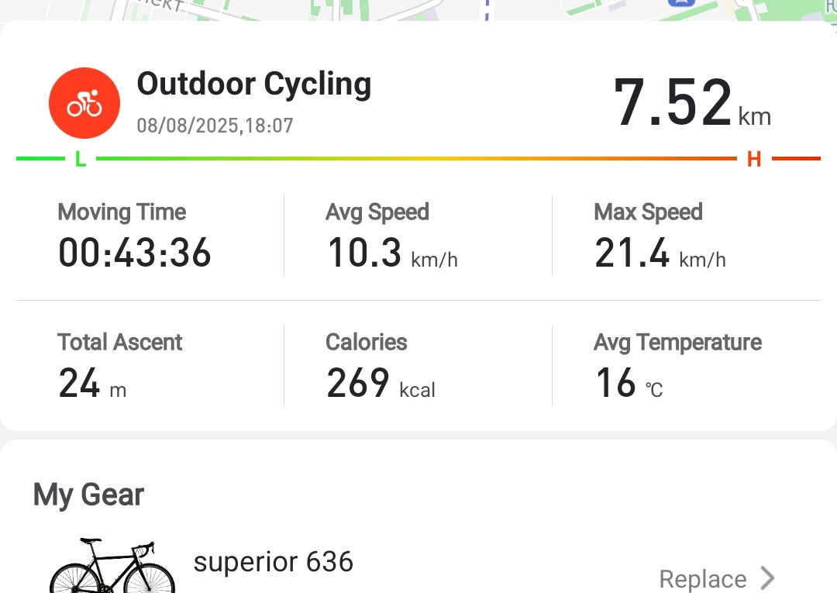The height and width of the screenshot is (593, 837).
Task: Tap the Outdoor Cycling title
Action: (254, 84)
